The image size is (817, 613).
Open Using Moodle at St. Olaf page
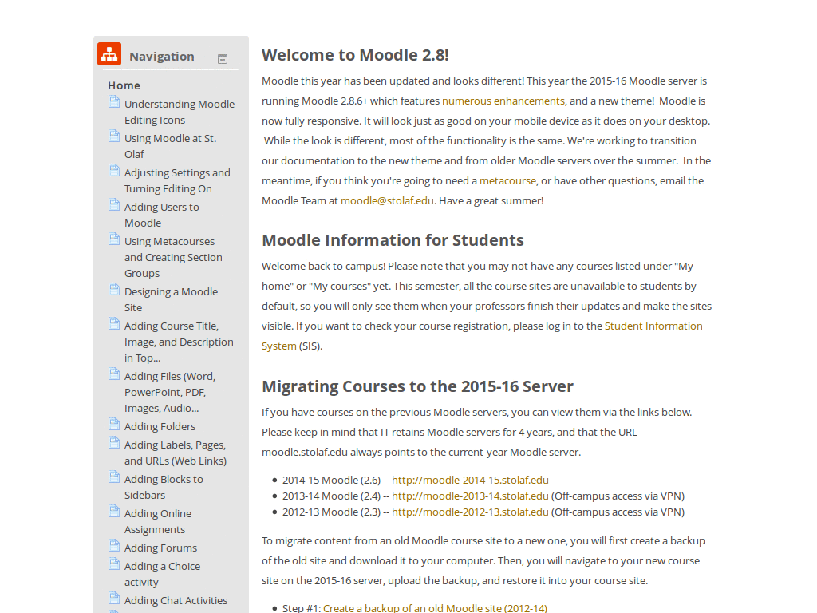click(171, 147)
